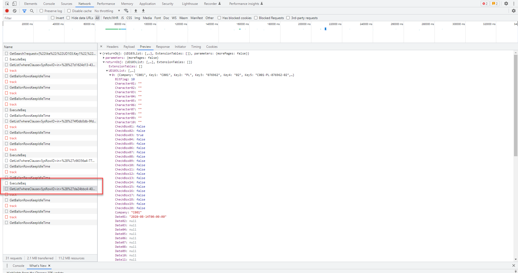Tick the Hide data URLs checkbox

(x=68, y=18)
